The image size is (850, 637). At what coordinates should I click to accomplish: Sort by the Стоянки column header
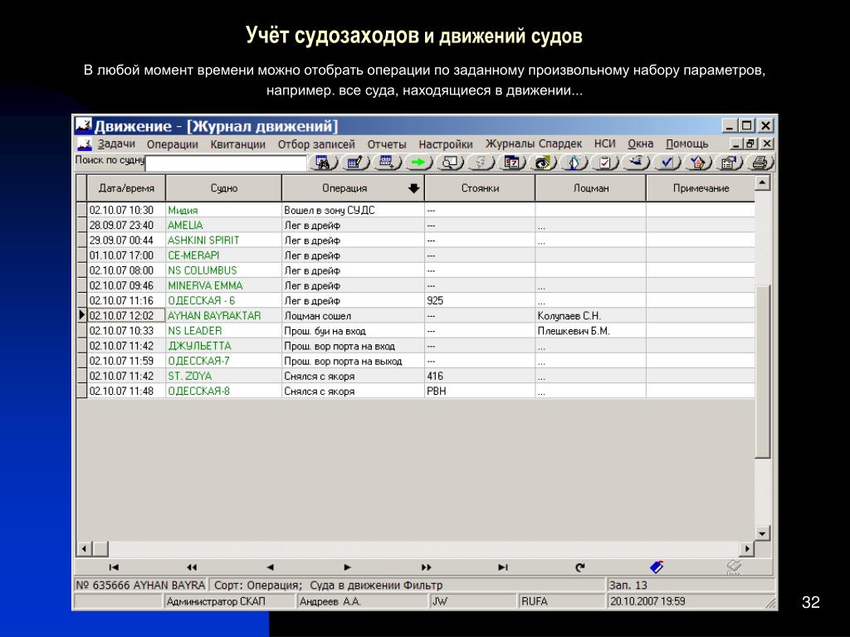480,188
